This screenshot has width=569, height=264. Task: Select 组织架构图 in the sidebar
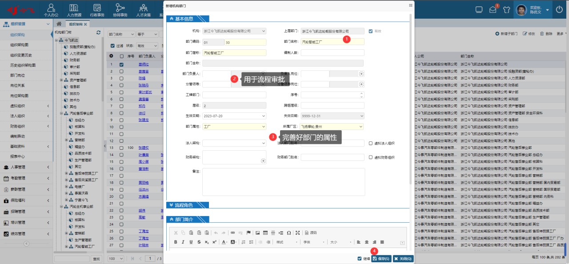click(20, 45)
